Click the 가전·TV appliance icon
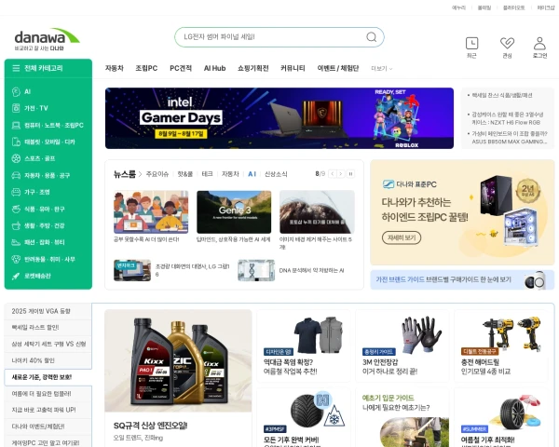Viewport: 559px width, 447px height. pos(16,108)
